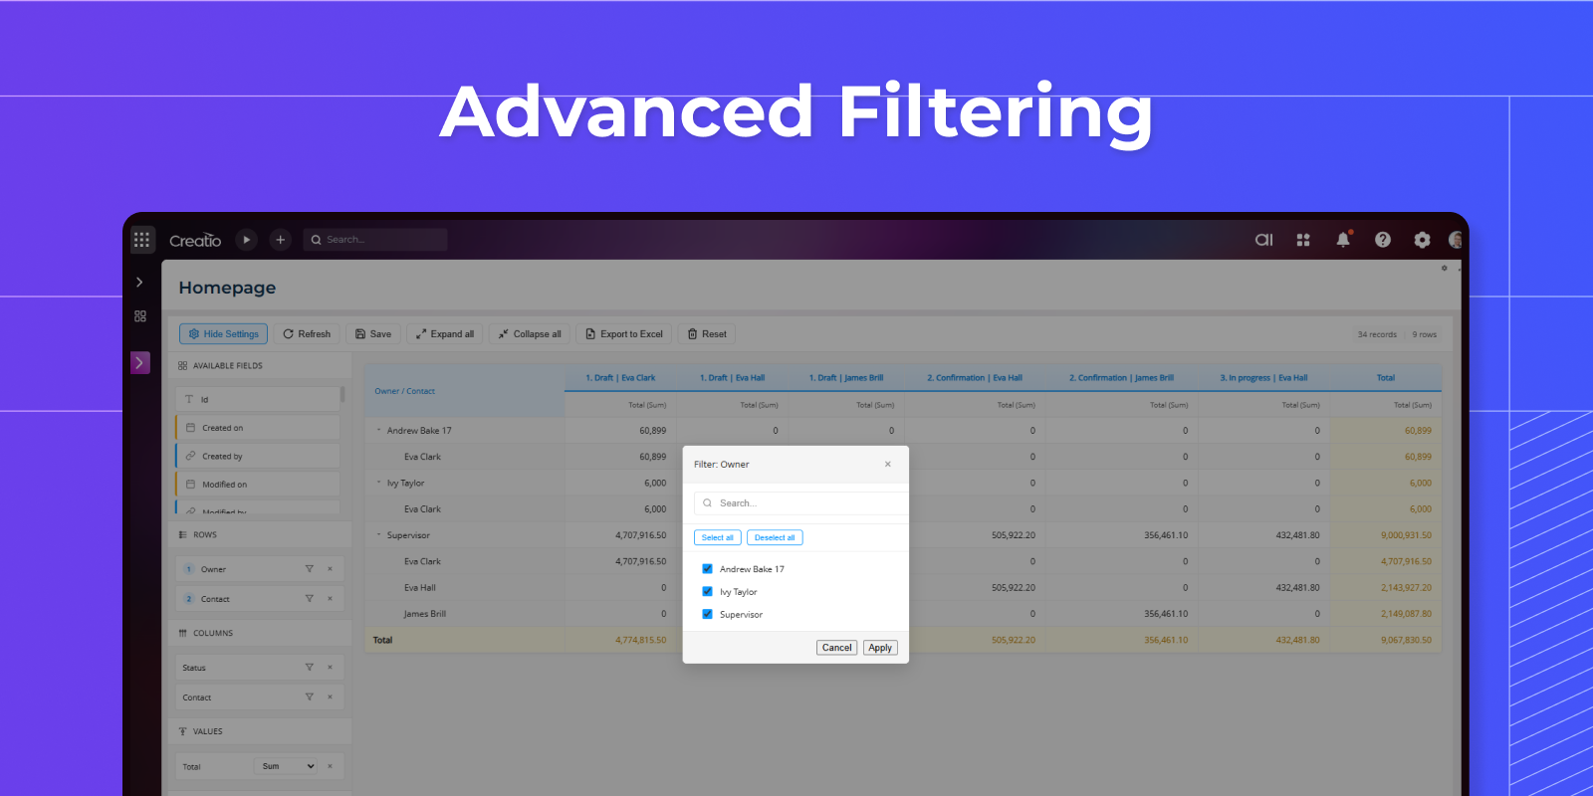Click the top Search field
1593x796 pixels.
coord(375,240)
